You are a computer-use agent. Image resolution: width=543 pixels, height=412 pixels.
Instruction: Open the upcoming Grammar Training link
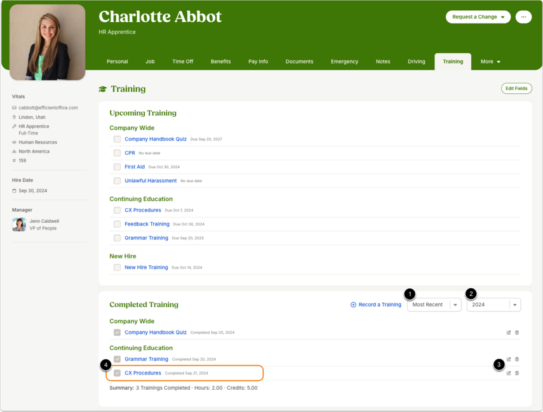coord(146,238)
